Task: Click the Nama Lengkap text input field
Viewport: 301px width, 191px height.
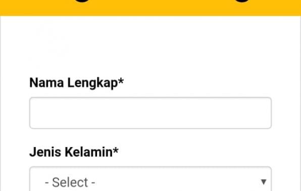Action: [x=150, y=113]
